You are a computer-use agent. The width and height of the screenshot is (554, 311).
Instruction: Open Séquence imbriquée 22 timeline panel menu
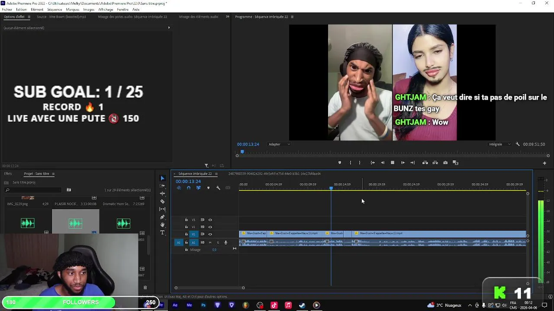(x=216, y=174)
